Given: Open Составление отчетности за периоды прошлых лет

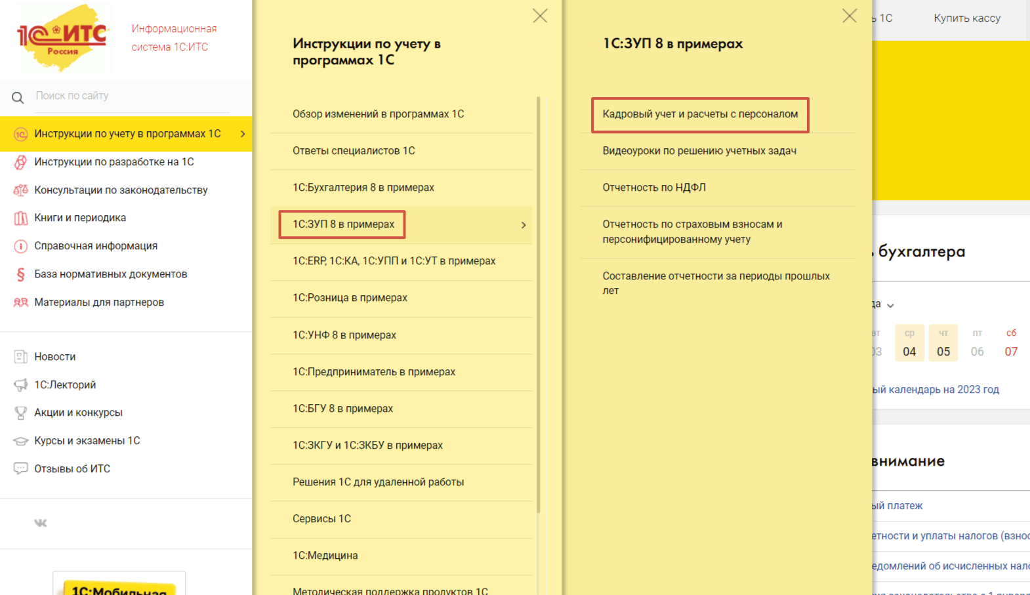Looking at the screenshot, I should point(716,283).
